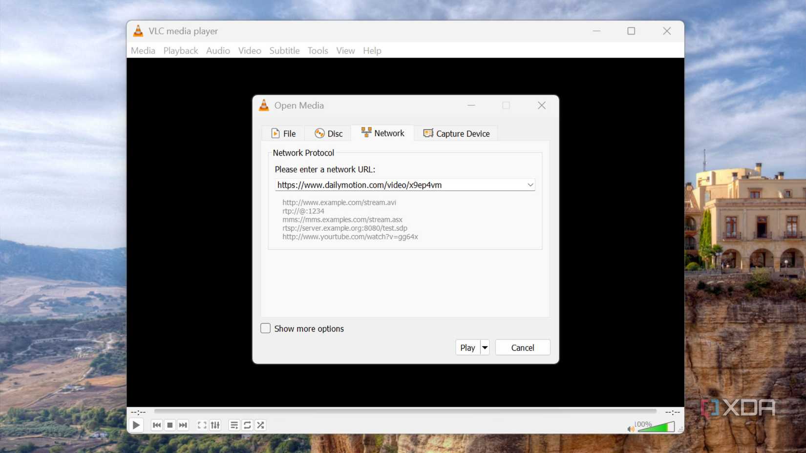Open the extended settings equalizer icon

(215, 425)
